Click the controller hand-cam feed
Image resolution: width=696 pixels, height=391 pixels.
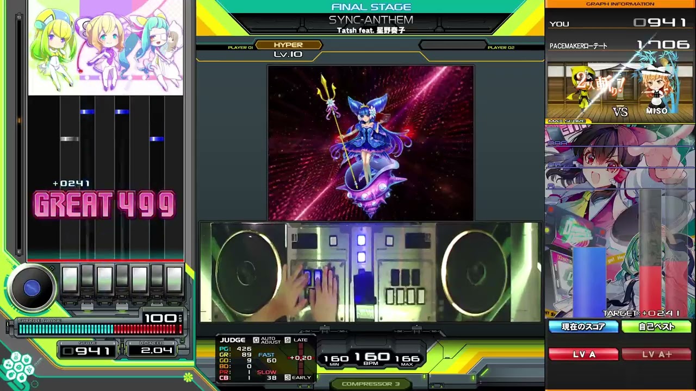tap(370, 272)
